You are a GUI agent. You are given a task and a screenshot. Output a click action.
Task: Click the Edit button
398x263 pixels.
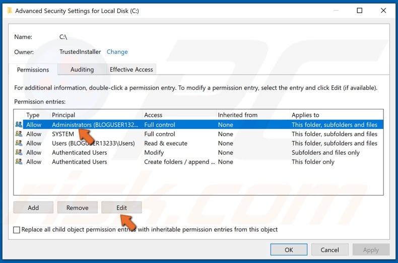pyautogui.click(x=121, y=208)
